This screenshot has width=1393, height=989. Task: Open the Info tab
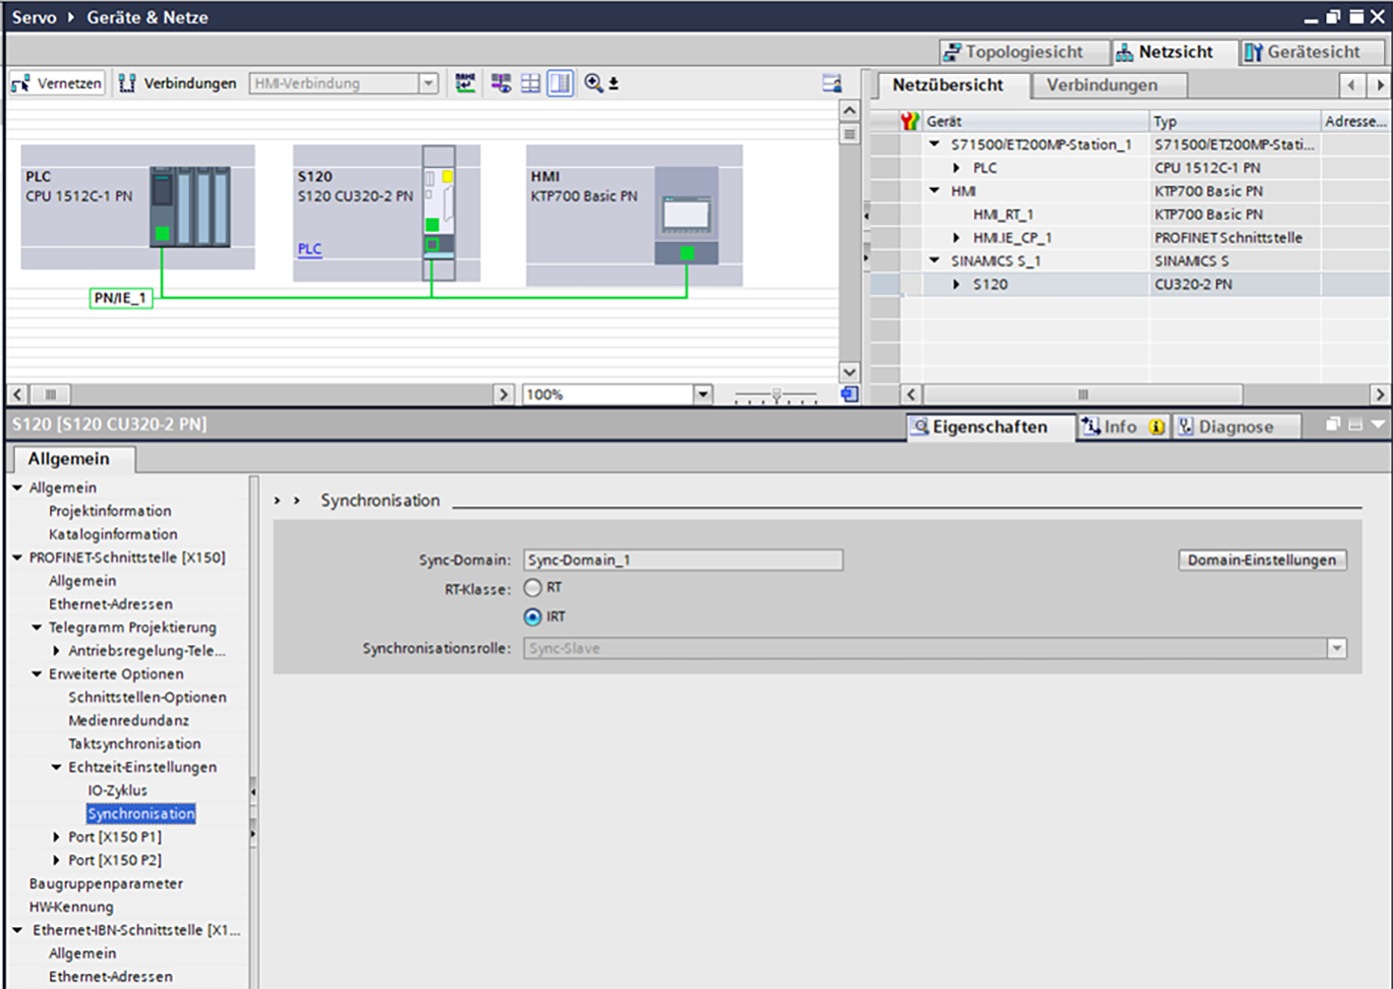click(x=1123, y=427)
